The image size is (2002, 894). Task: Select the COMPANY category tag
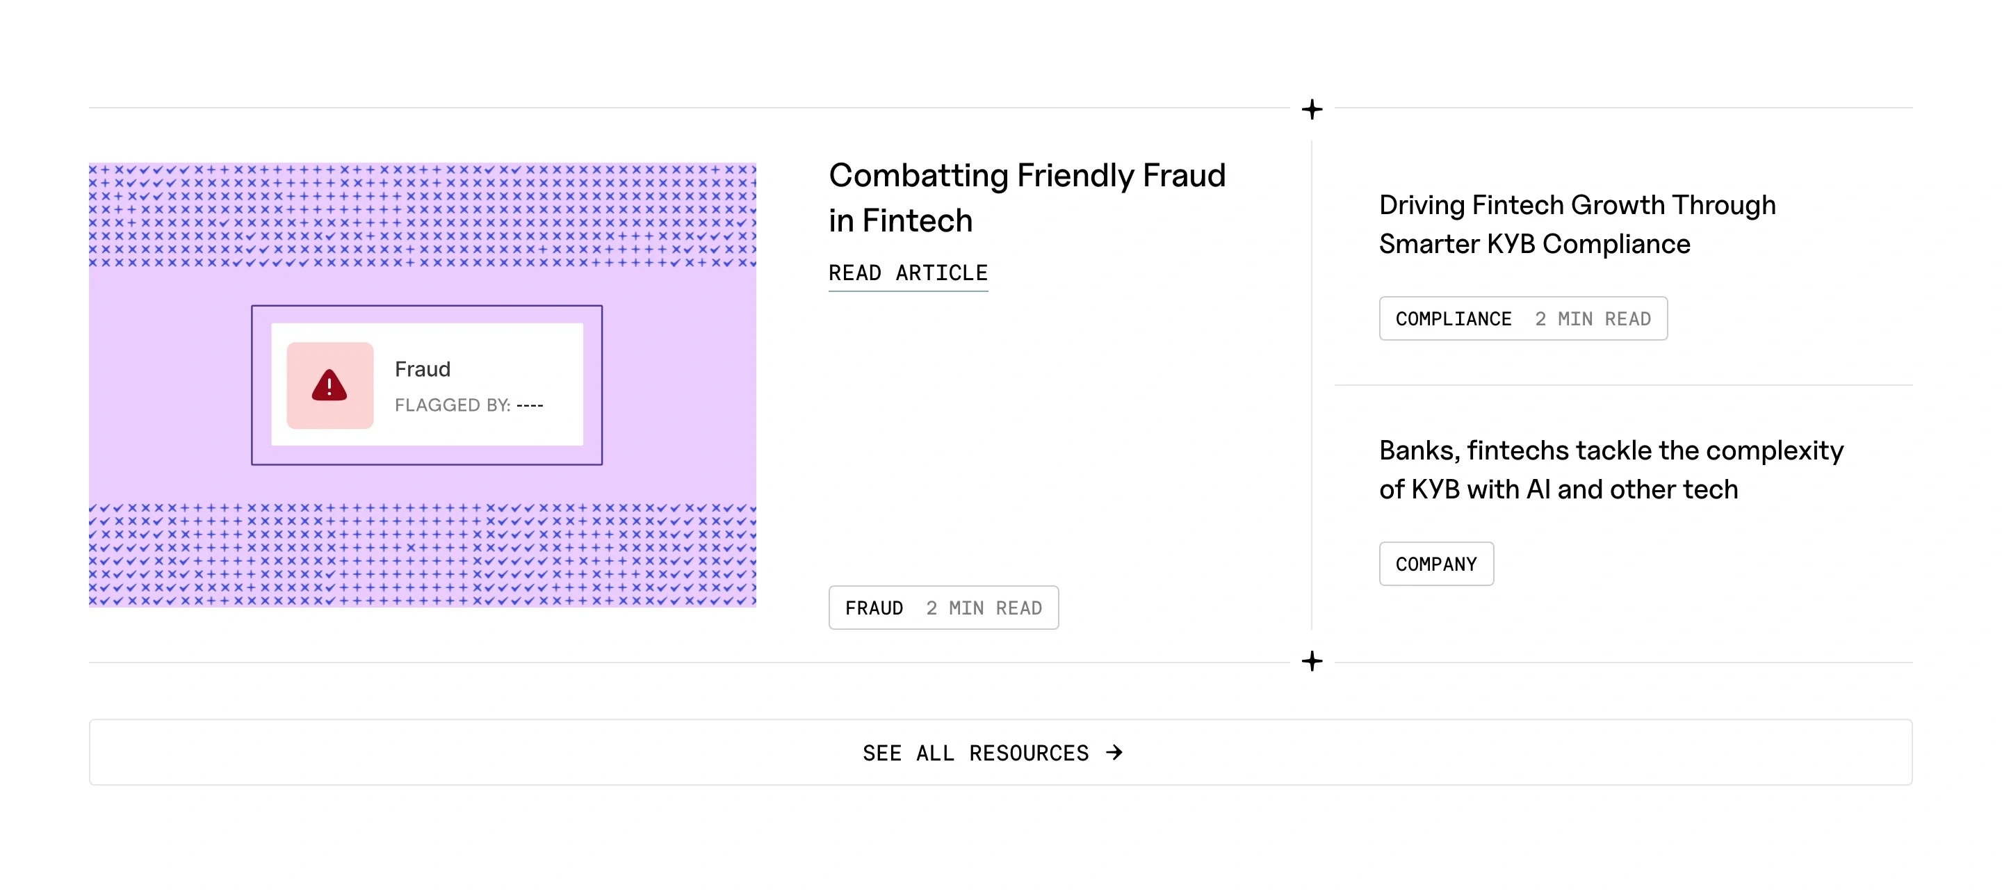(x=1435, y=564)
